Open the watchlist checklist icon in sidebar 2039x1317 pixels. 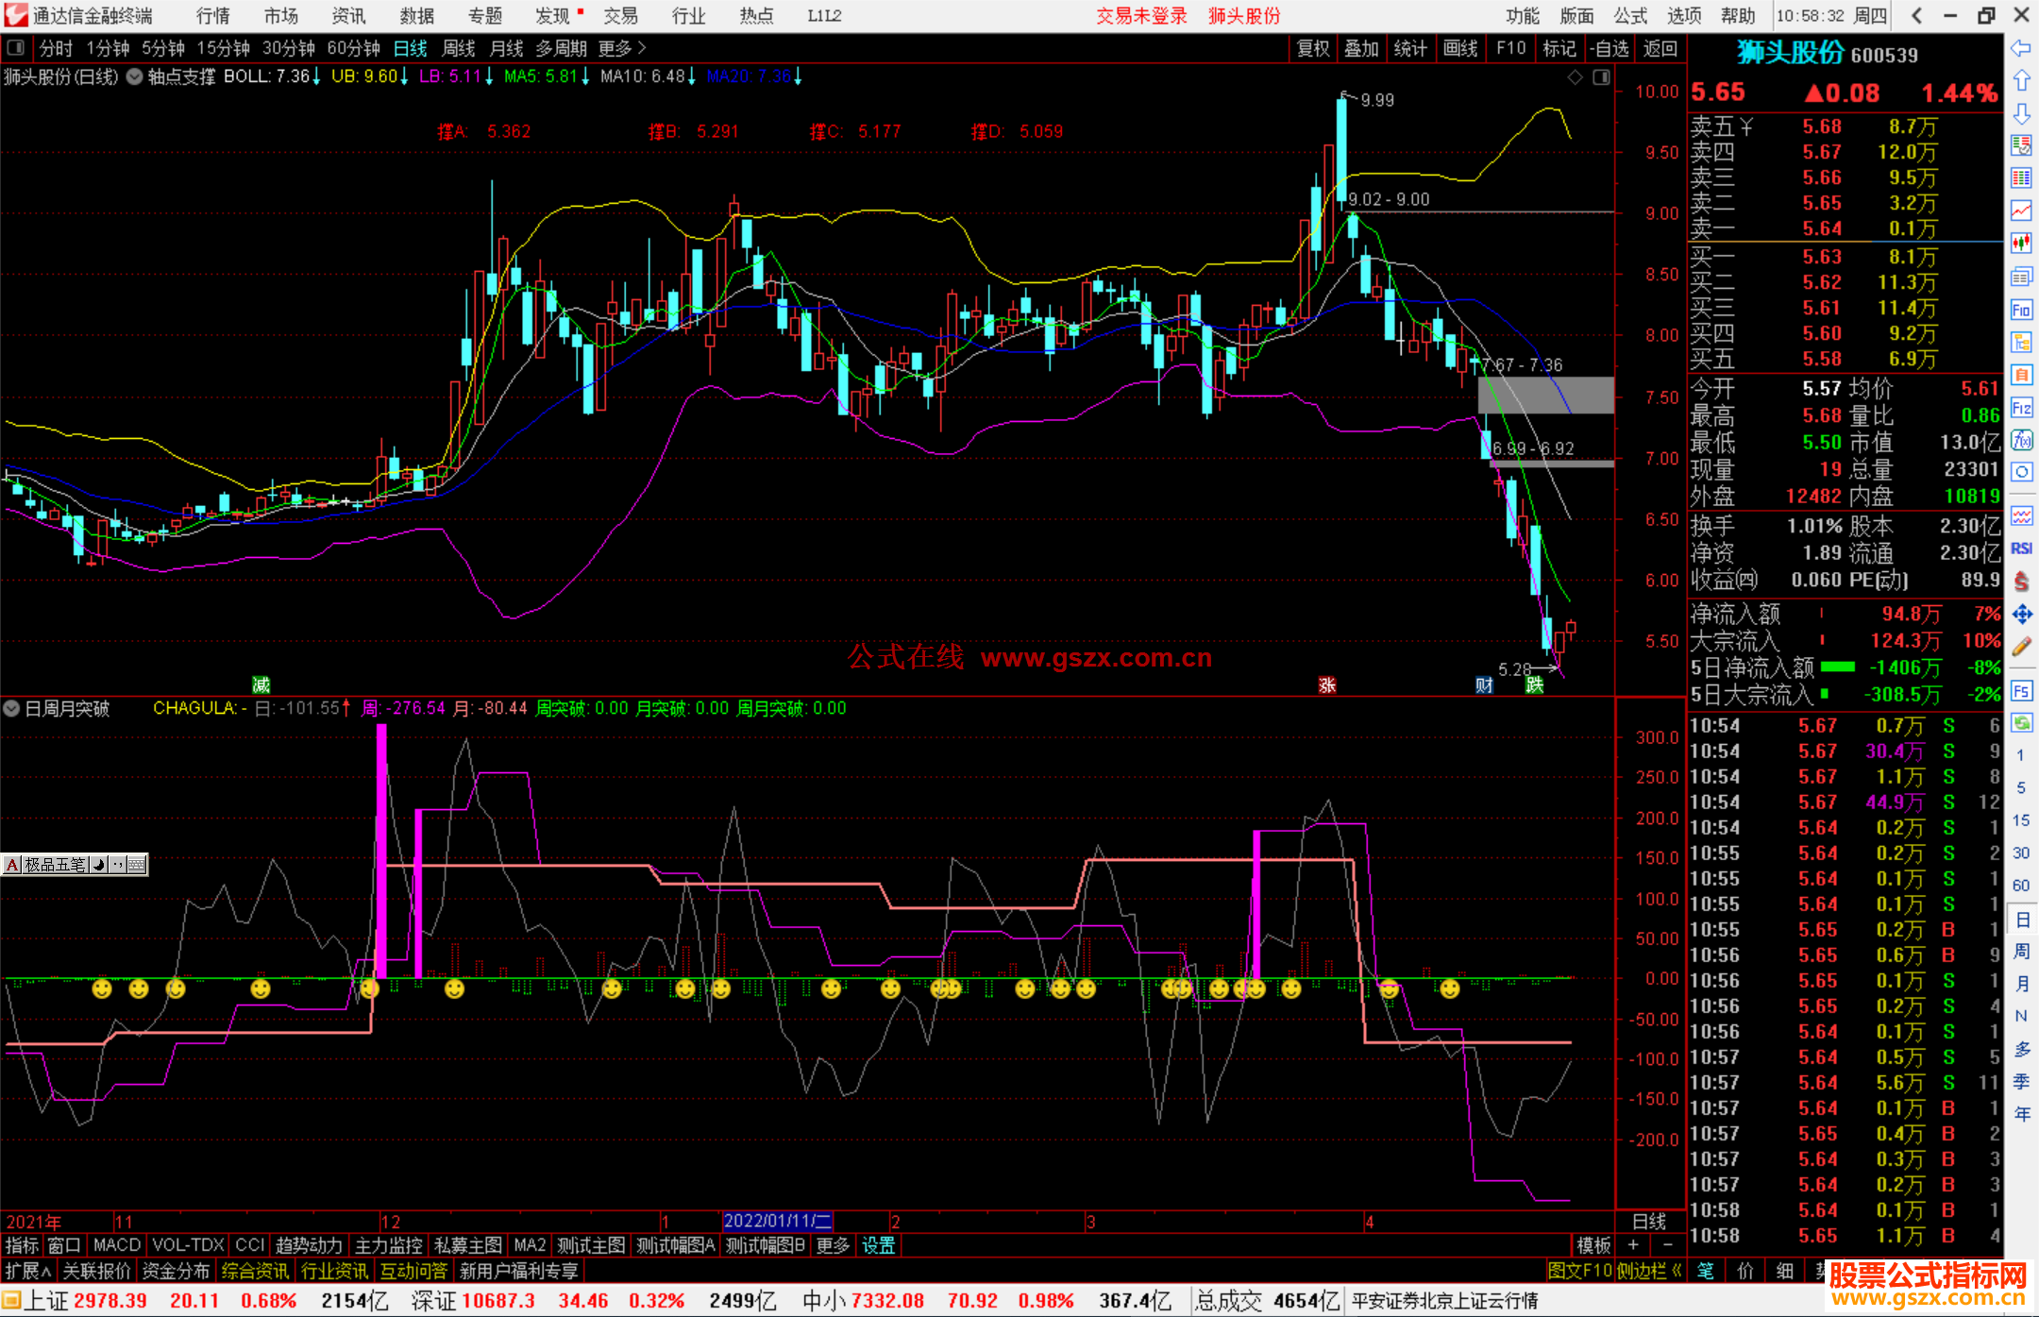pyautogui.click(x=2021, y=145)
